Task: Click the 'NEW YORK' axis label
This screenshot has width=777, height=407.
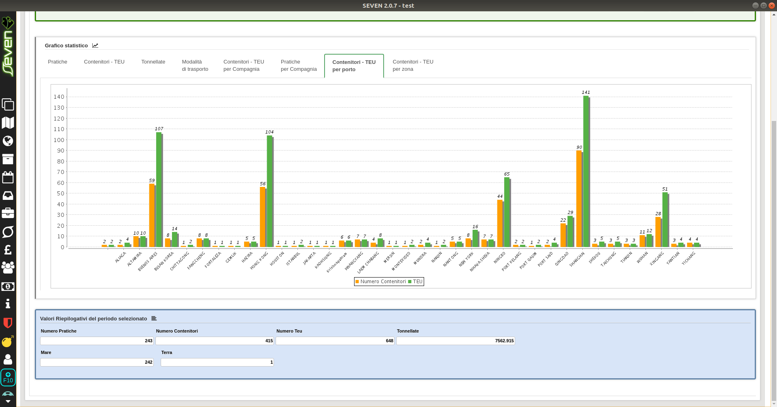Action: tap(466, 259)
